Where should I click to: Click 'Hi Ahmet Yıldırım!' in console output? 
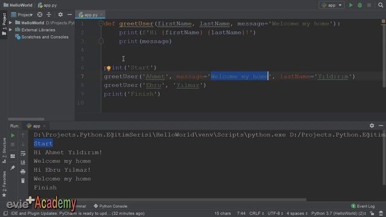tap(68, 153)
